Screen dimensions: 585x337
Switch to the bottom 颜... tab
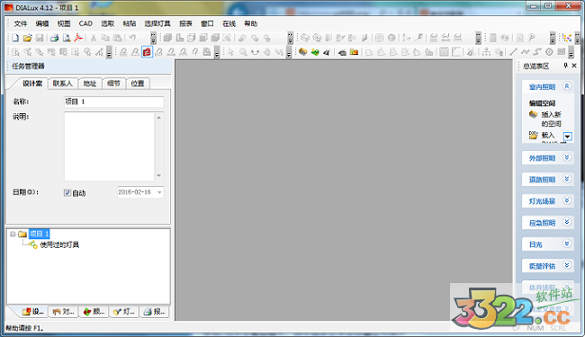click(94, 312)
